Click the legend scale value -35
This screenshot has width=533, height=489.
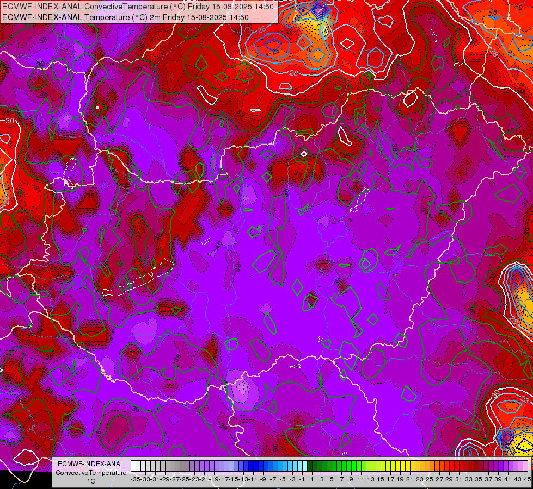tap(135, 479)
